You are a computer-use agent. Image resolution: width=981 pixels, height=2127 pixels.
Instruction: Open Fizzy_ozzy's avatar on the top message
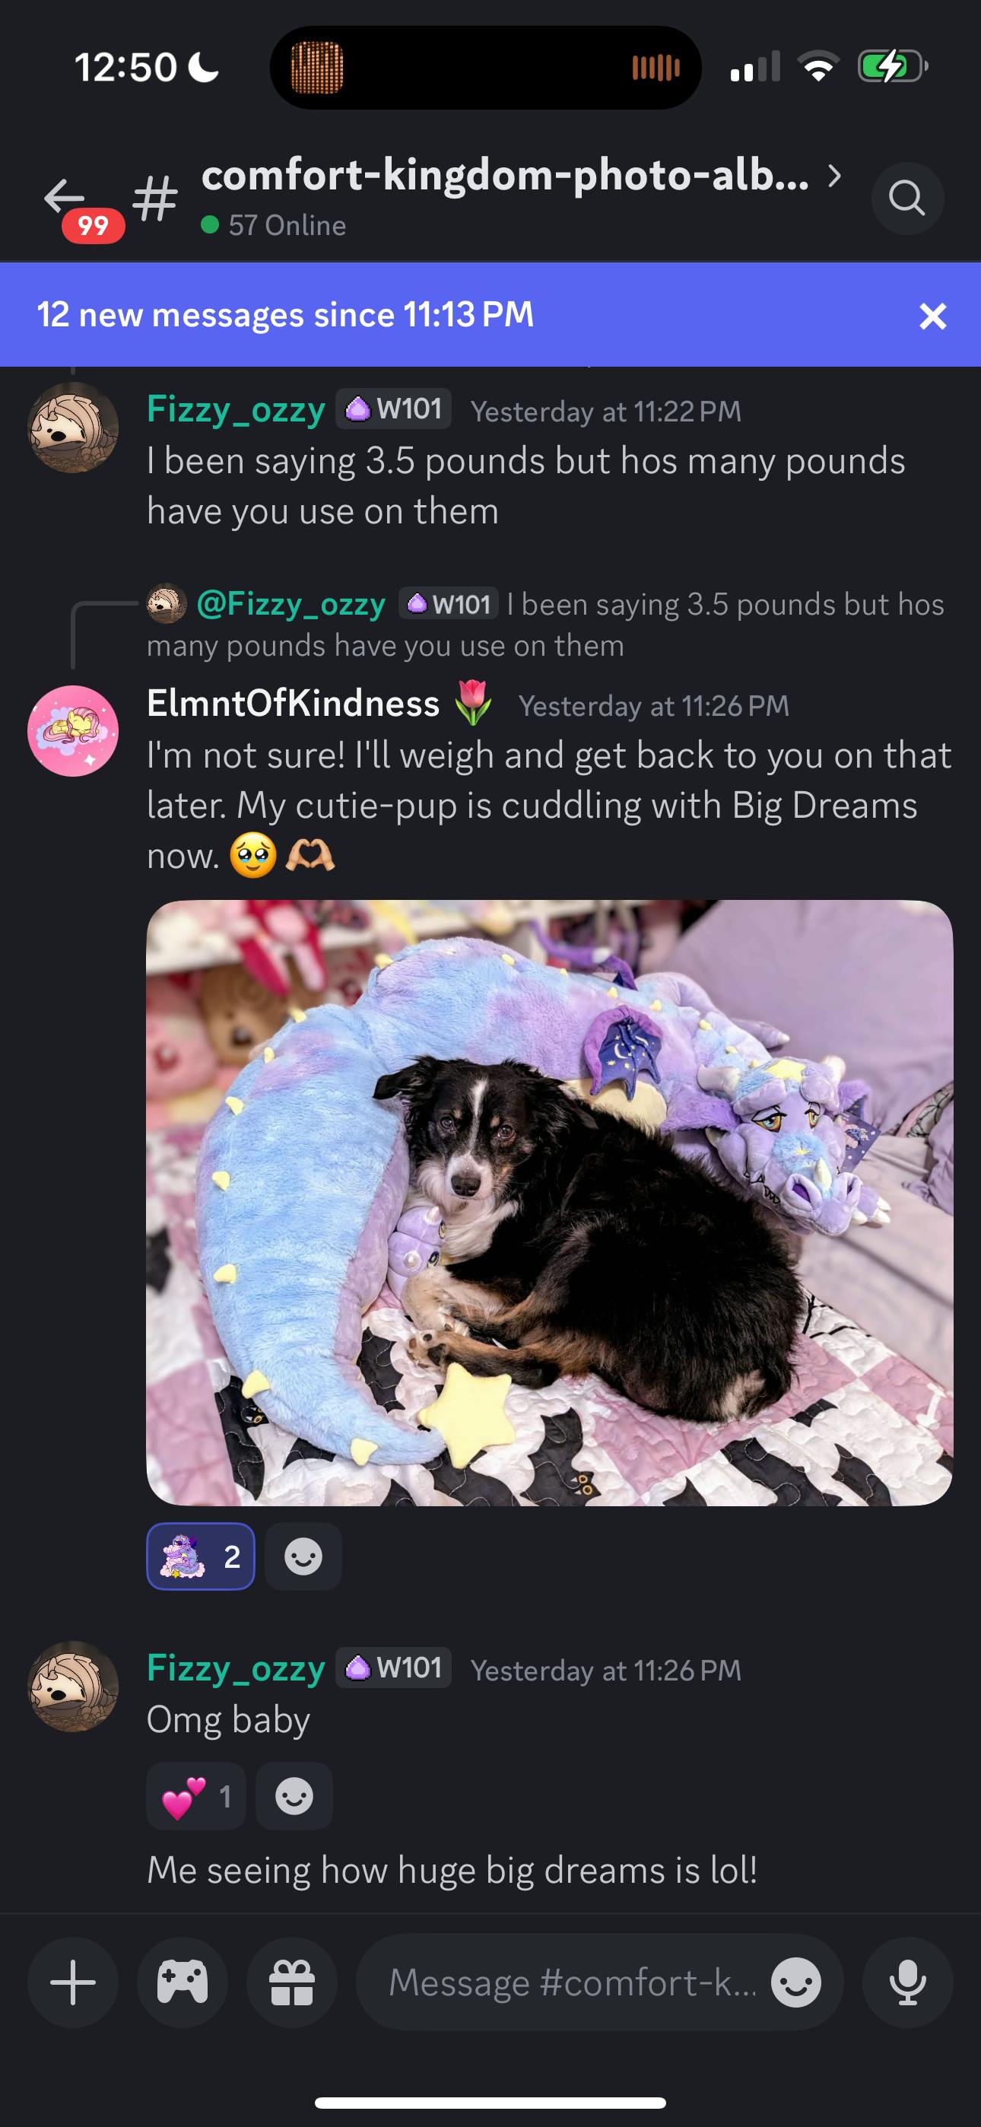coord(74,428)
